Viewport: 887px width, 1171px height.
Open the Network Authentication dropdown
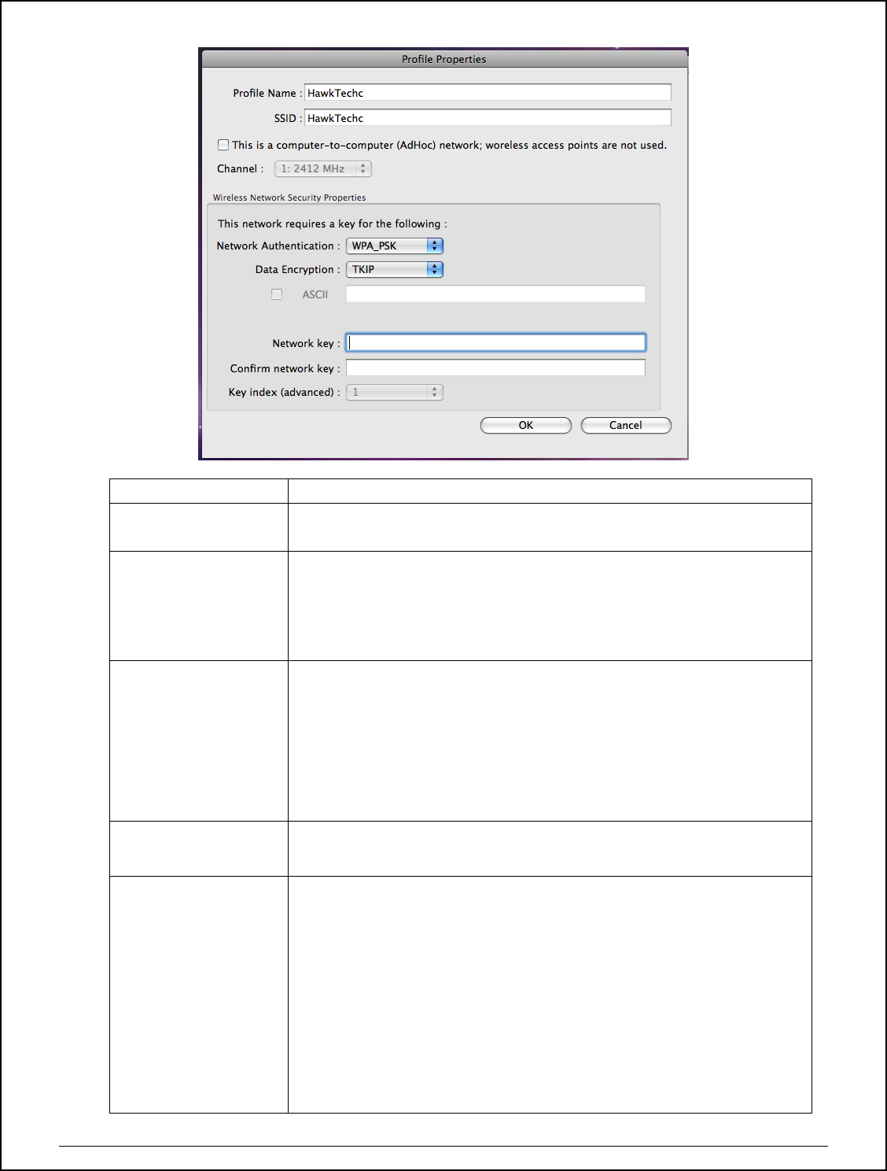[395, 246]
